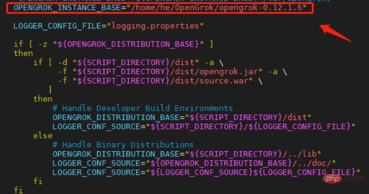Click the lone closing bracket ']' line

[x=50, y=90]
